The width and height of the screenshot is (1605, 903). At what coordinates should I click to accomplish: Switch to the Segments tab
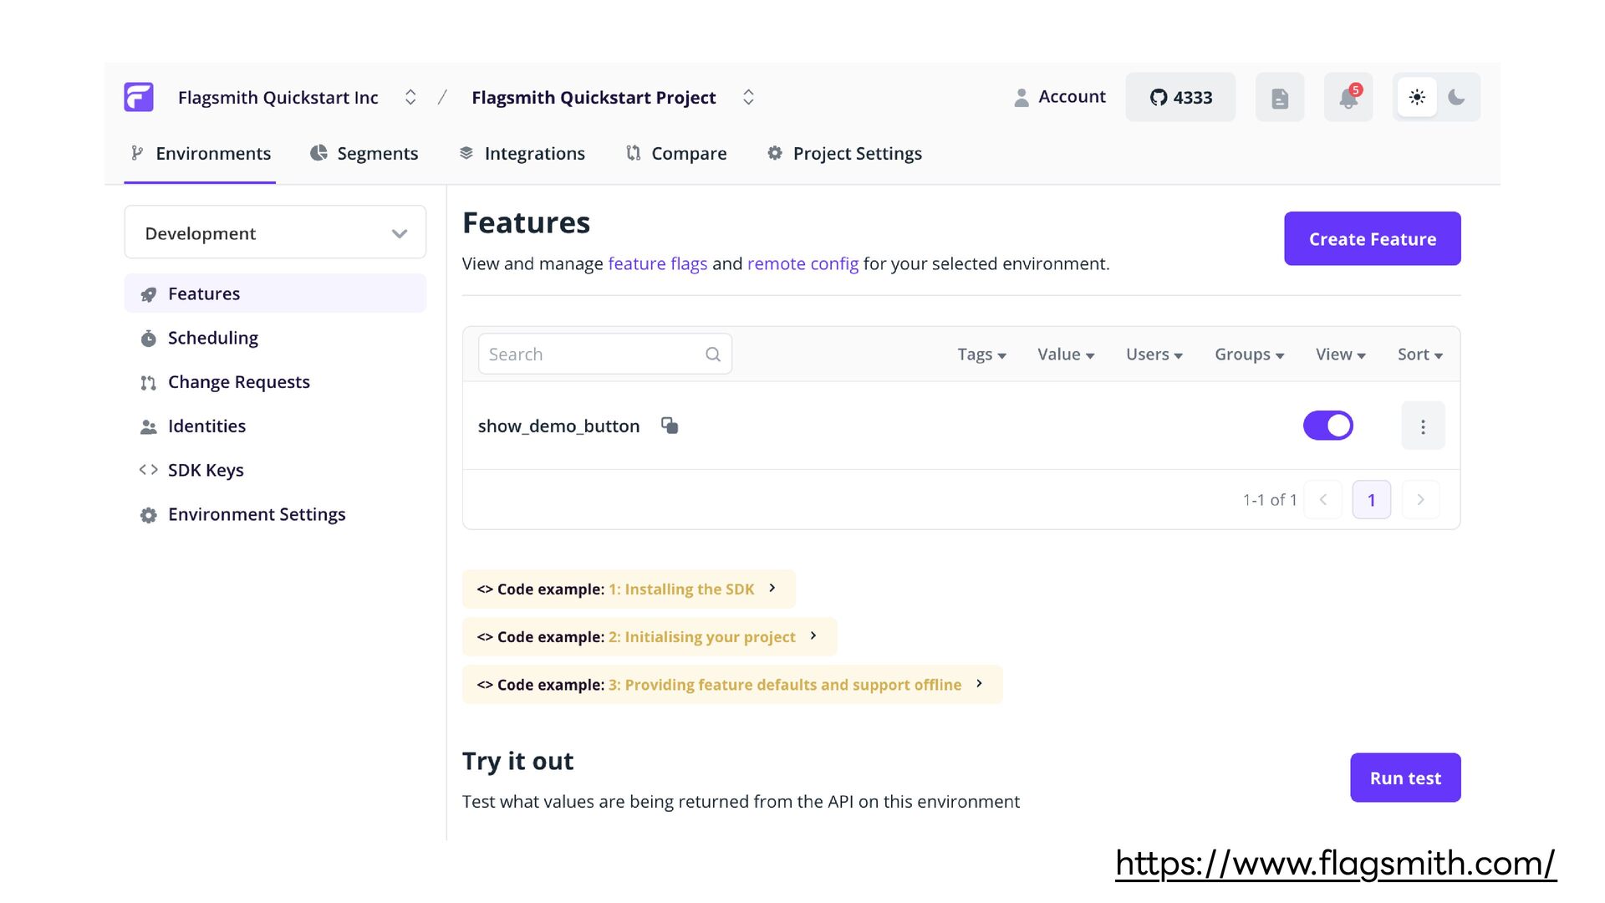click(x=364, y=154)
